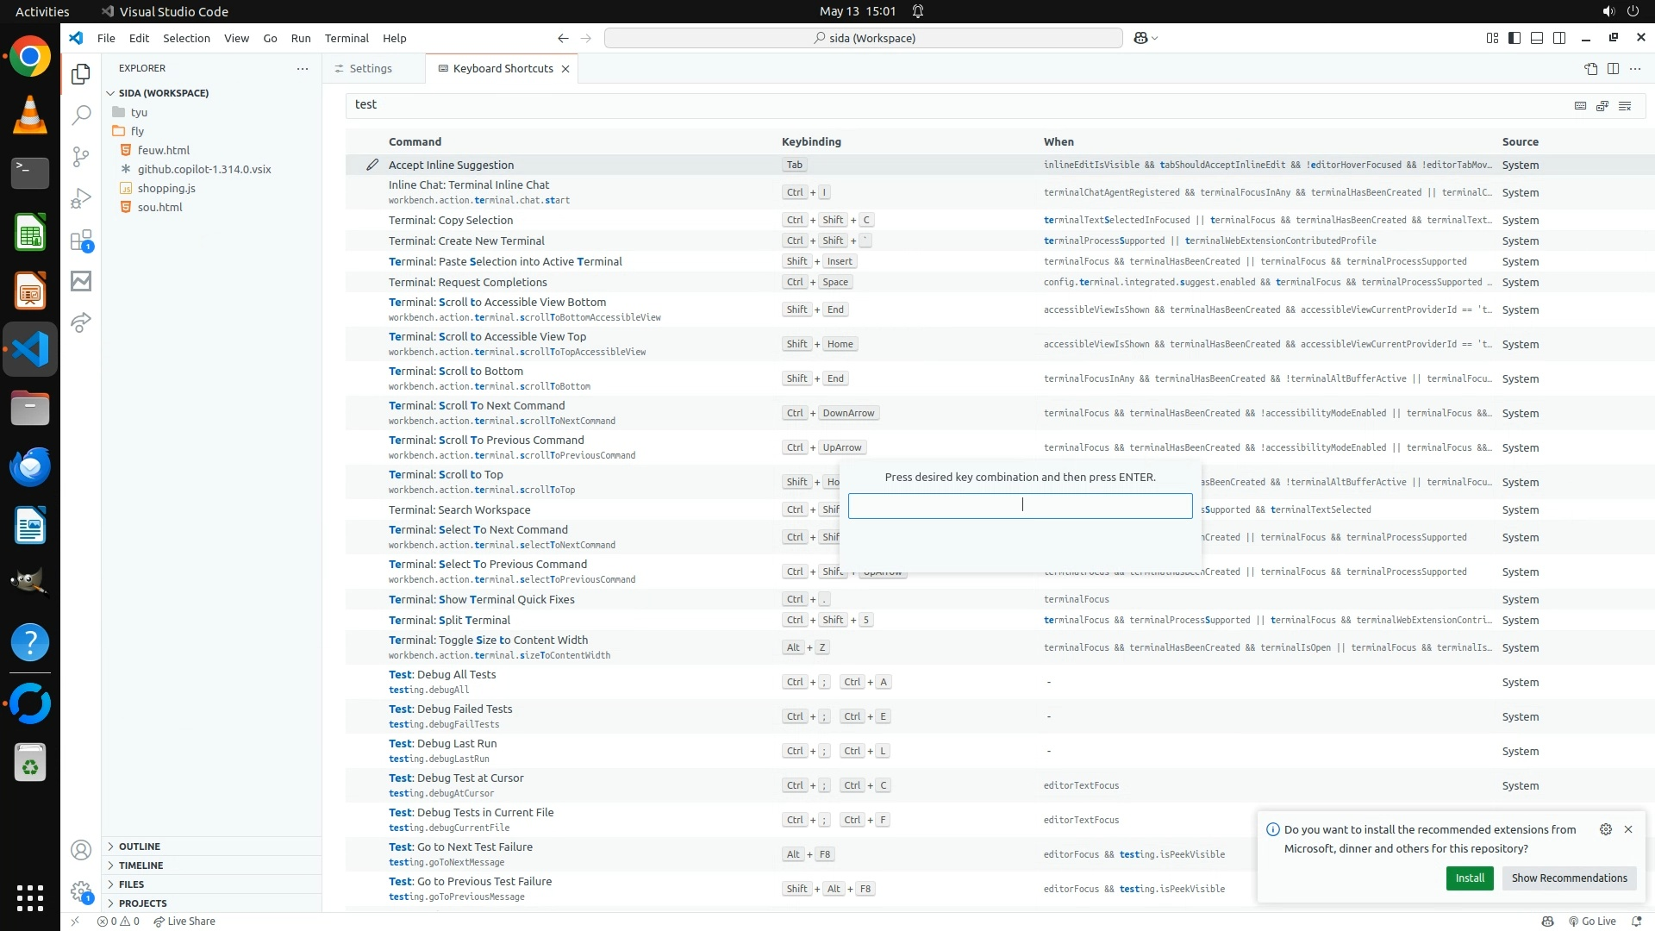The image size is (1655, 931).
Task: Expand the TIMELINE section
Action: pos(141,865)
